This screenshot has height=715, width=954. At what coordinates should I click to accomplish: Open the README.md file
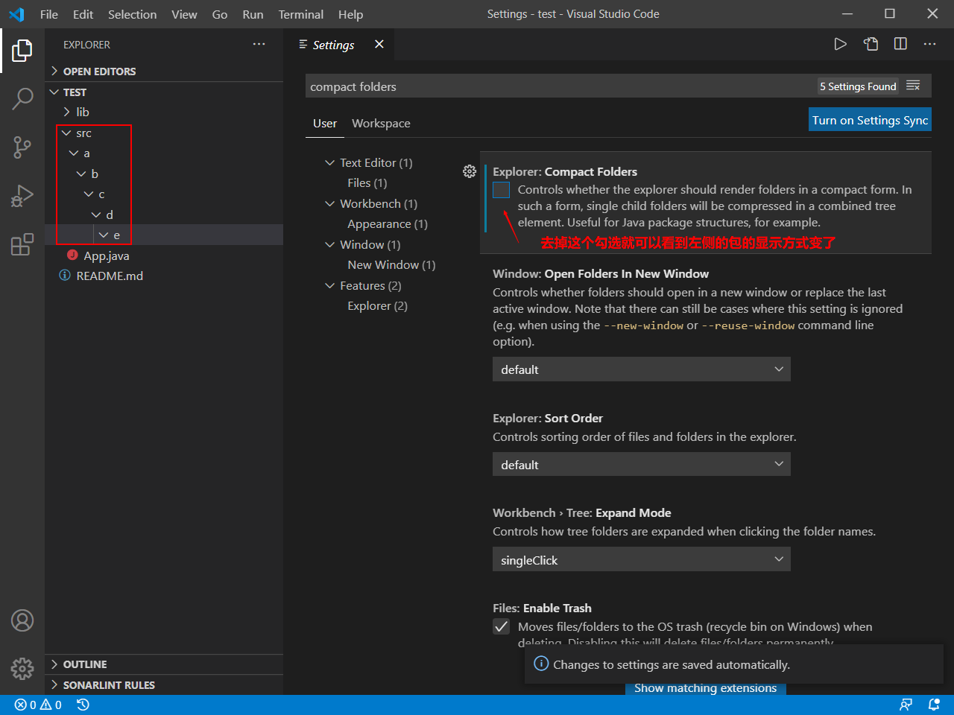tap(164, 276)
